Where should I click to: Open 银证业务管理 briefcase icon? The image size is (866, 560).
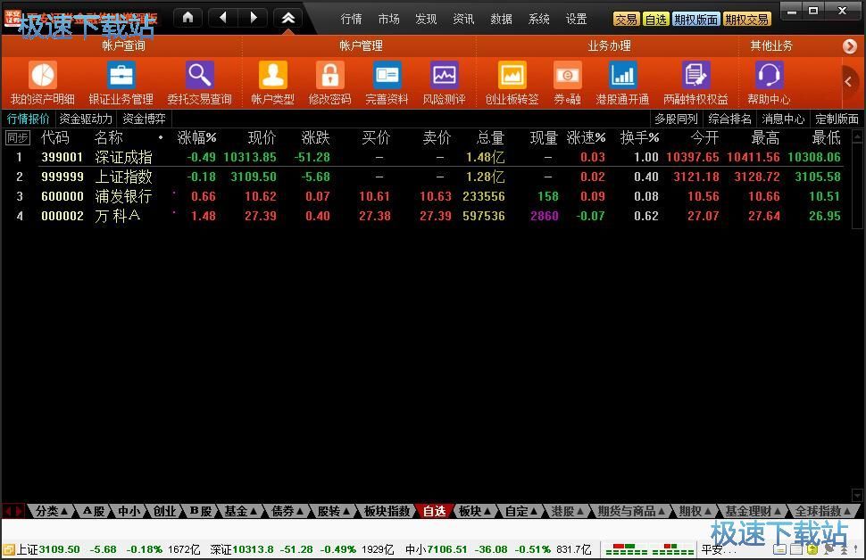coord(121,75)
